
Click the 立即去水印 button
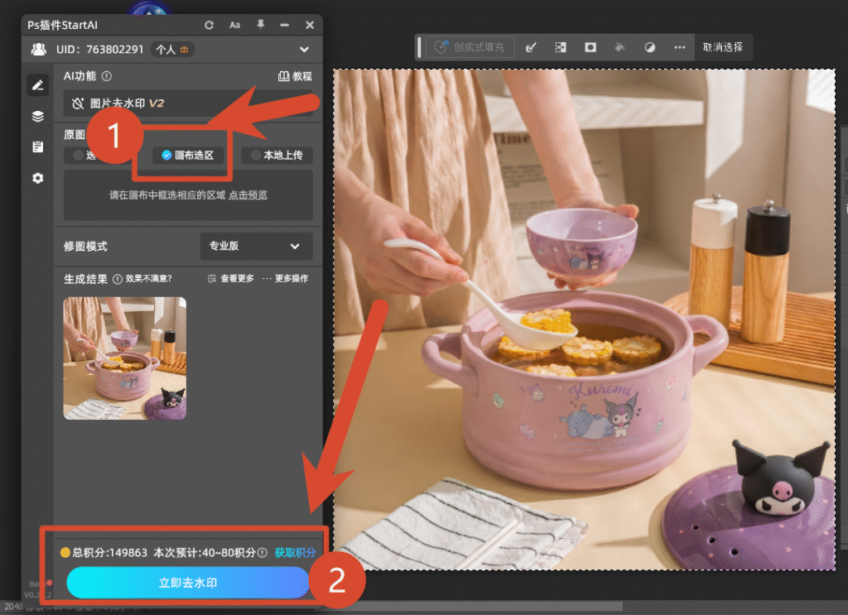[188, 583]
